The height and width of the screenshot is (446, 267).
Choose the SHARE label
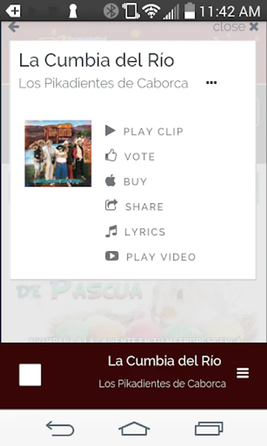point(144,207)
